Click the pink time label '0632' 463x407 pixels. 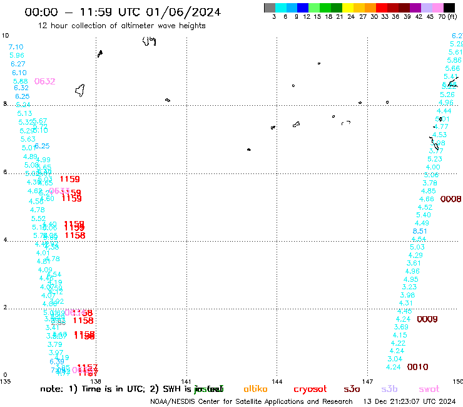44,81
